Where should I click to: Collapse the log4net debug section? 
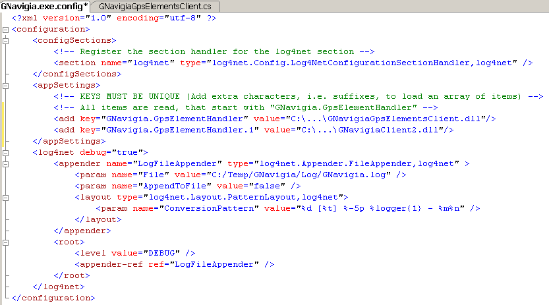(x=5, y=153)
